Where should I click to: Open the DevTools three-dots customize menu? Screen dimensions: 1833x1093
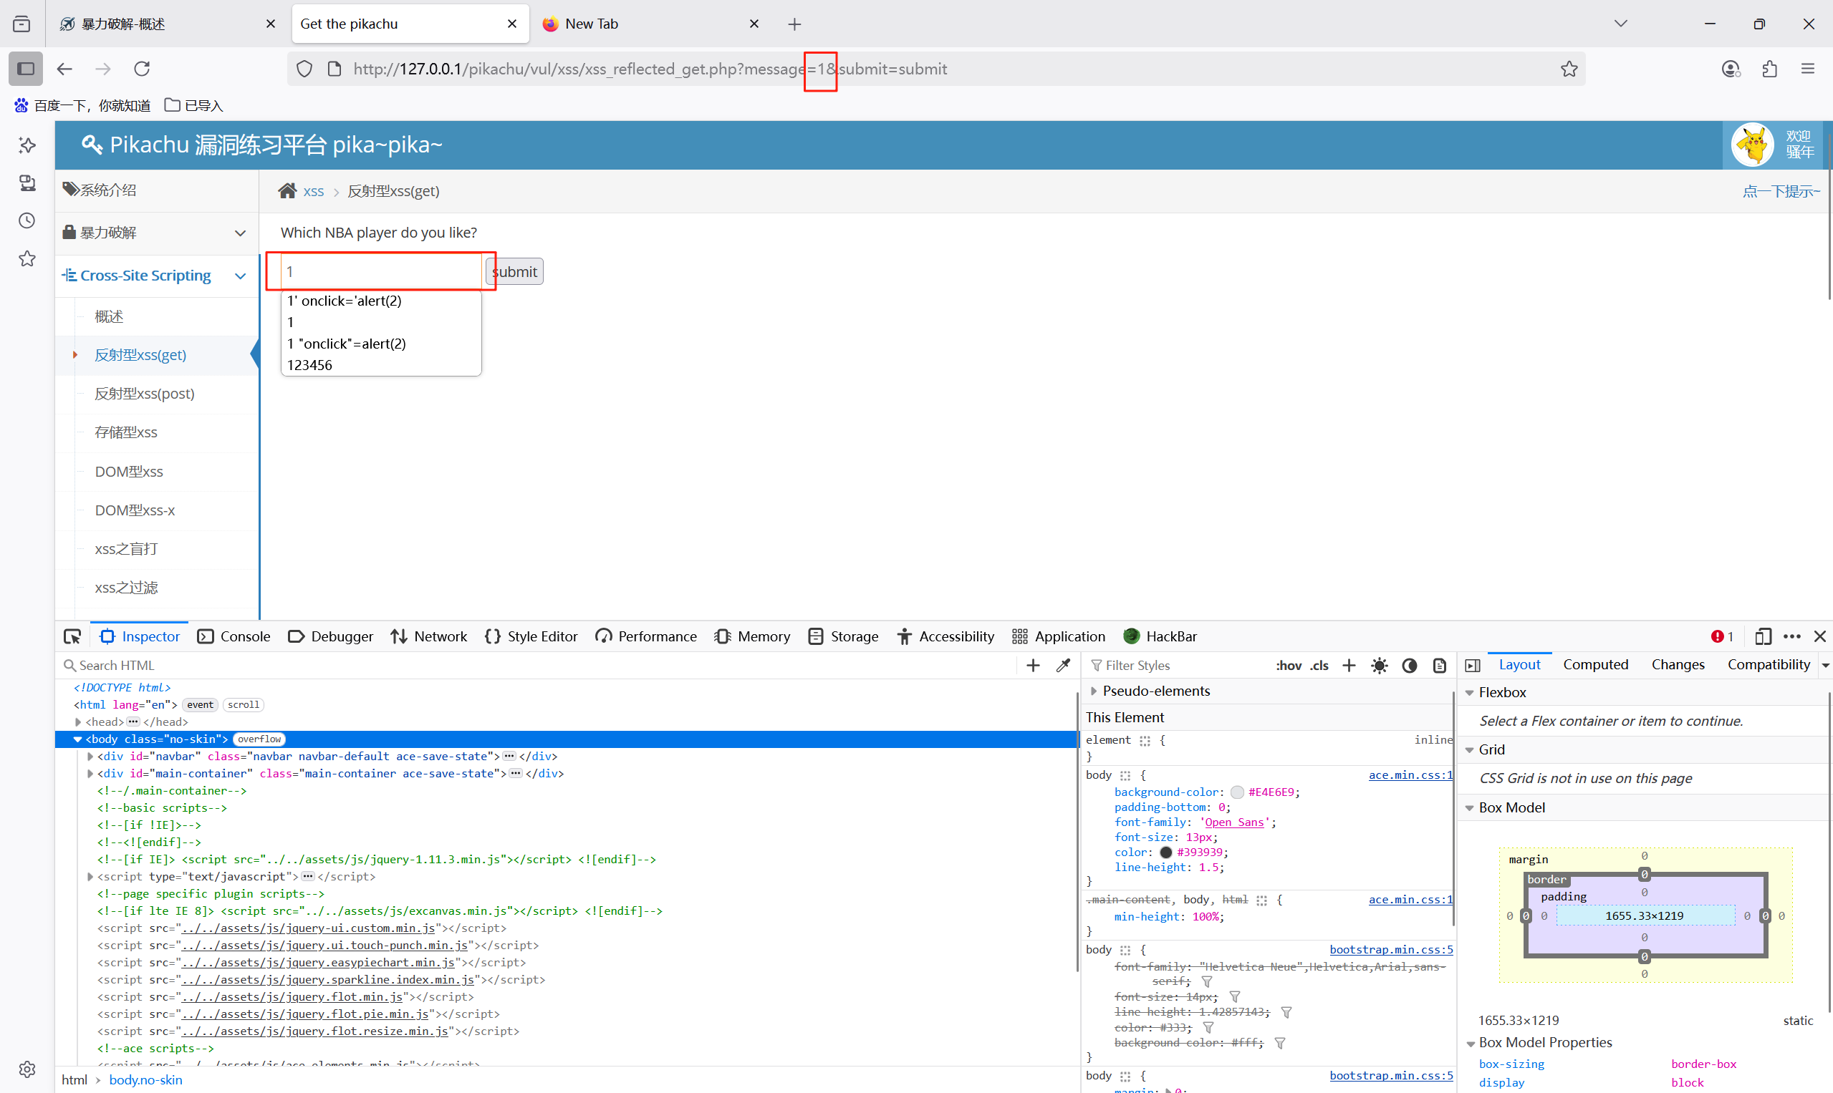click(1791, 636)
